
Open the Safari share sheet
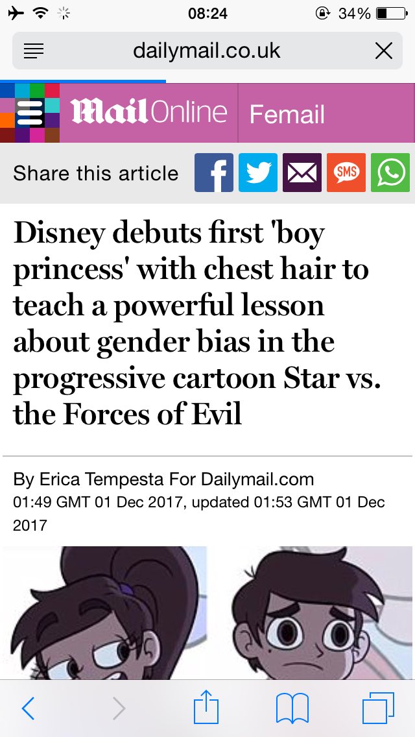206,707
